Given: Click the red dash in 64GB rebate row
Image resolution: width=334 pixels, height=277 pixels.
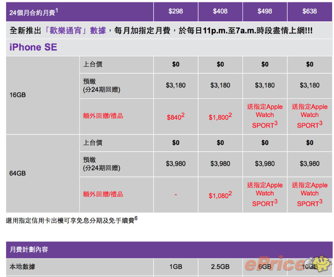Looking at the screenshot, I should [176, 195].
